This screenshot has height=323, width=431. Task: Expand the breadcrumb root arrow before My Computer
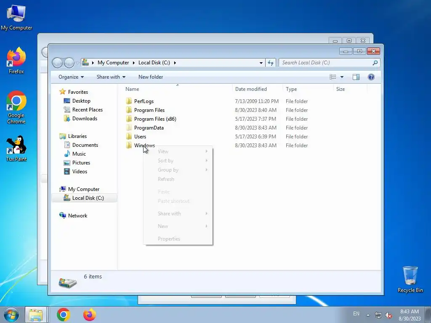tap(93, 63)
